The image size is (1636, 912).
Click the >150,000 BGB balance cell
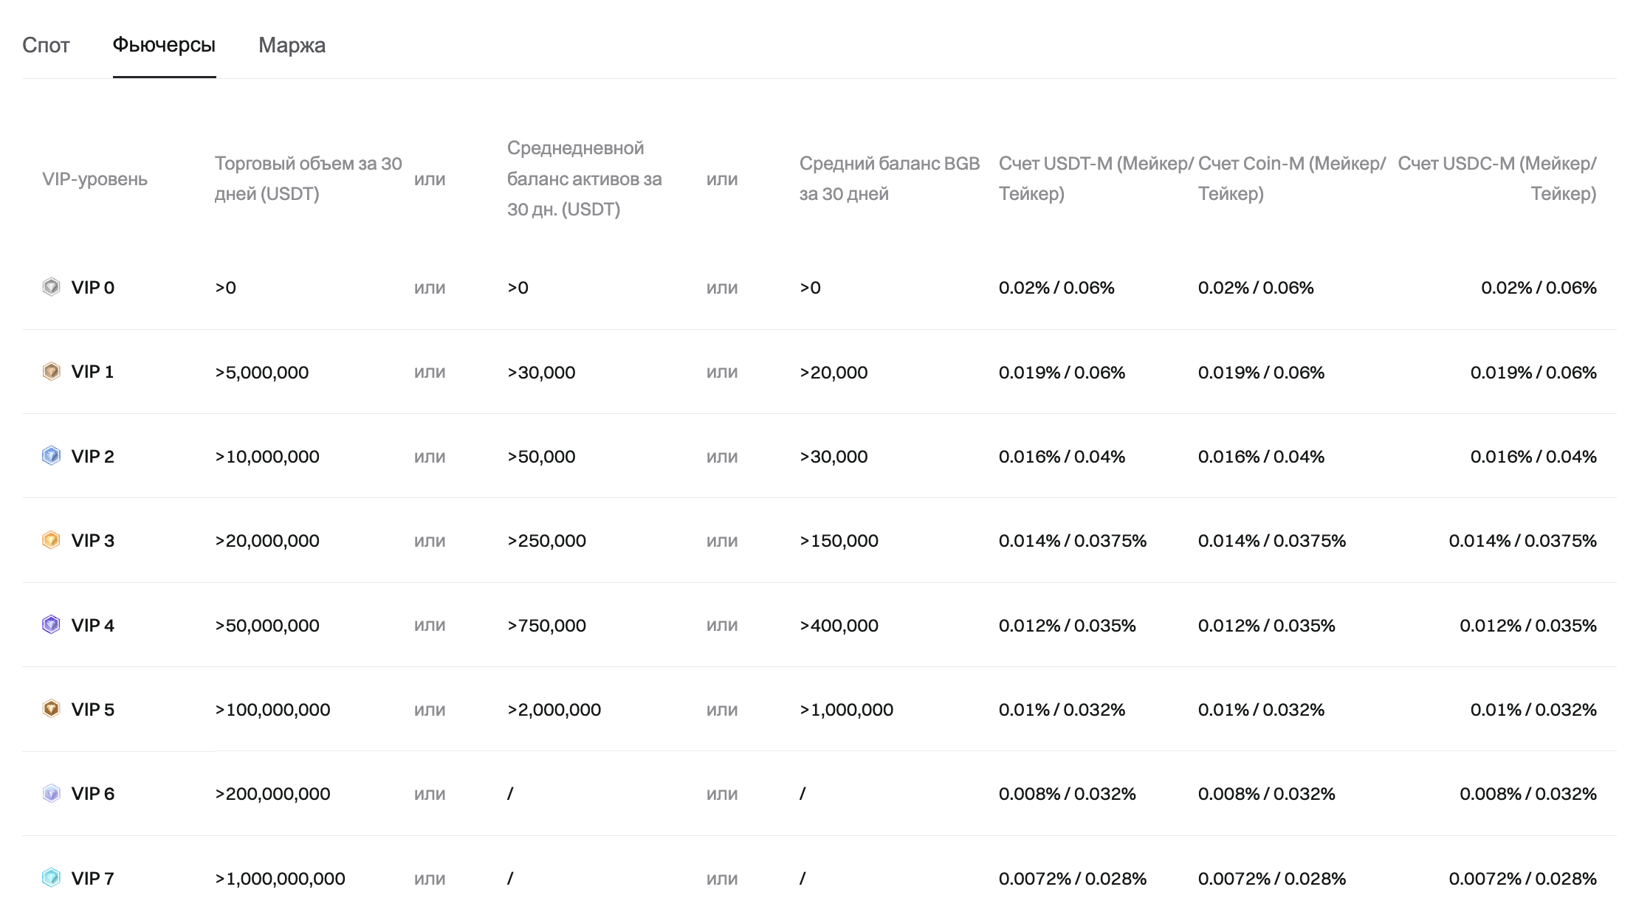pyautogui.click(x=839, y=541)
